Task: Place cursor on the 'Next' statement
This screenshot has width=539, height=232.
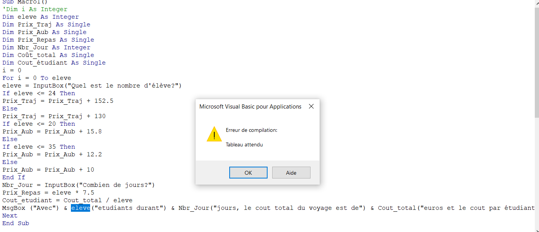Action: pyautogui.click(x=10, y=216)
